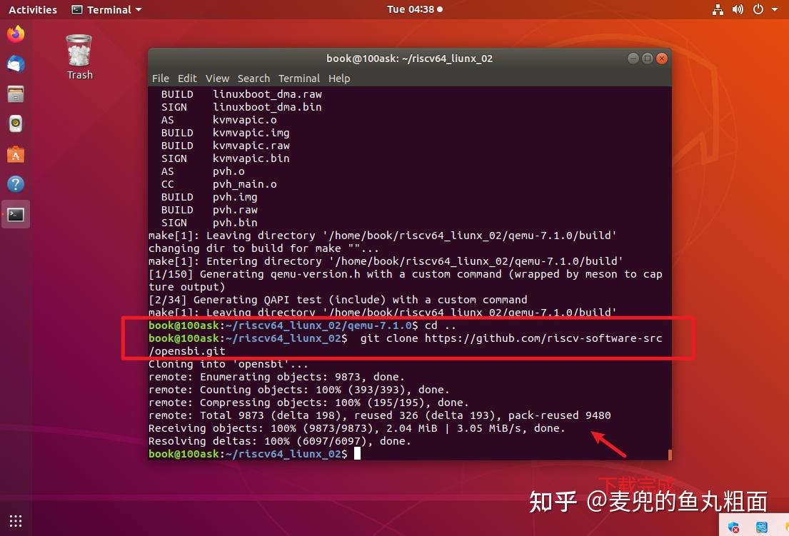Open the Search menu in Terminal
The width and height of the screenshot is (789, 536).
(x=253, y=79)
